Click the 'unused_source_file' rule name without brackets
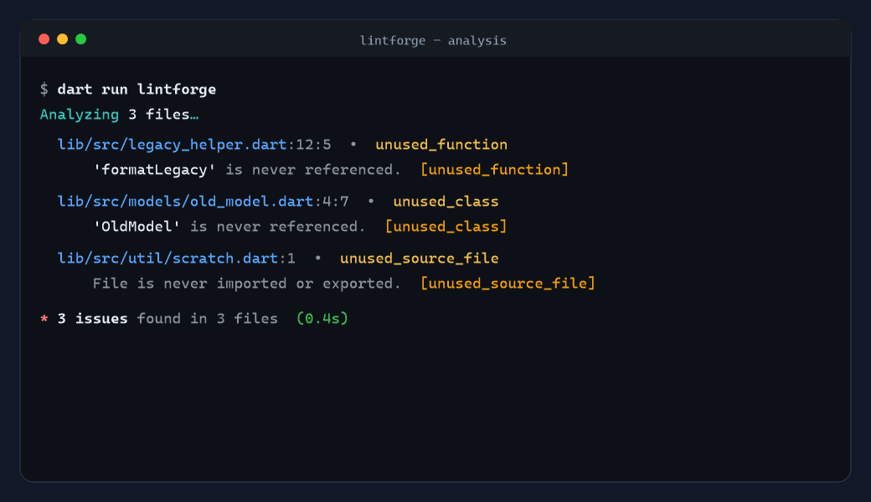The image size is (871, 502). (419, 259)
